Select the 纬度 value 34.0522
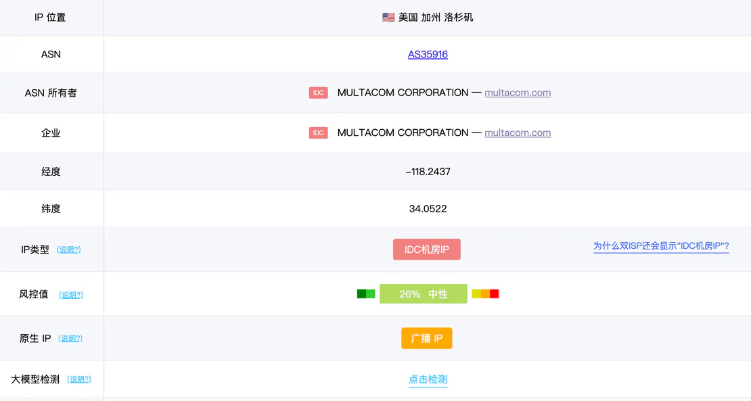 pos(427,208)
